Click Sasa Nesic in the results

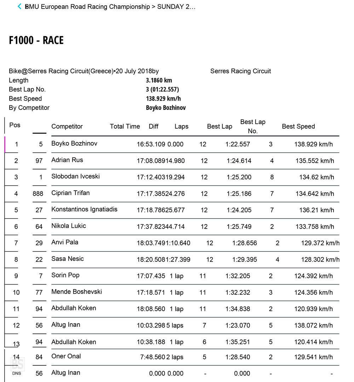(x=68, y=259)
